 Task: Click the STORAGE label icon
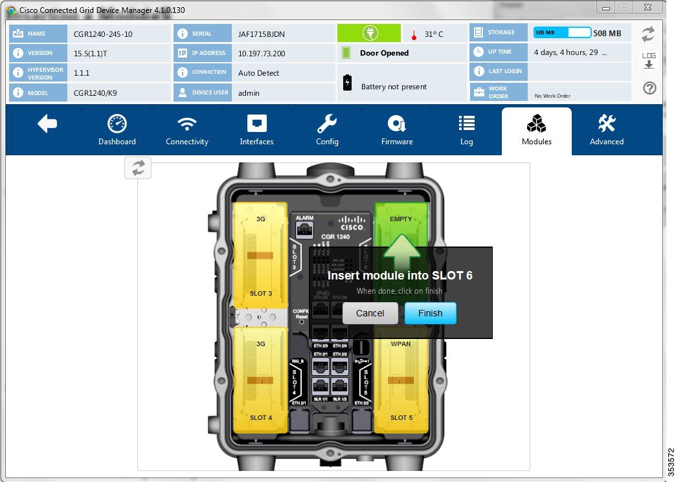(478, 32)
